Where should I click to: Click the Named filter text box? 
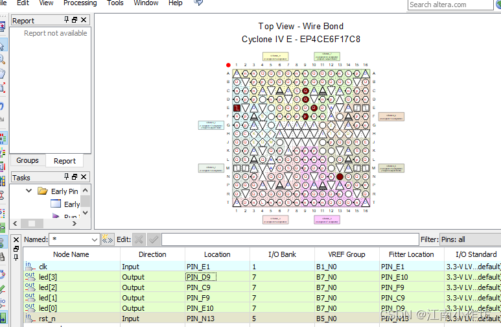tap(69, 239)
